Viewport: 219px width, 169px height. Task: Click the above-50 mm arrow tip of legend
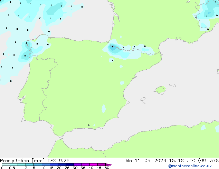(x=109, y=165)
